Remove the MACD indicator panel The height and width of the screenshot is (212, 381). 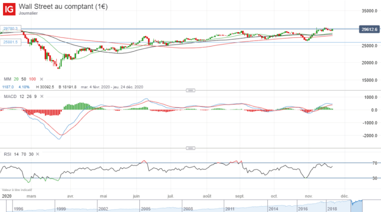click(42, 96)
